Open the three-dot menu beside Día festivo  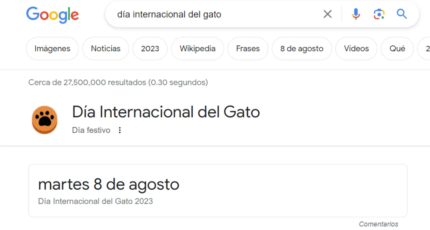[120, 130]
